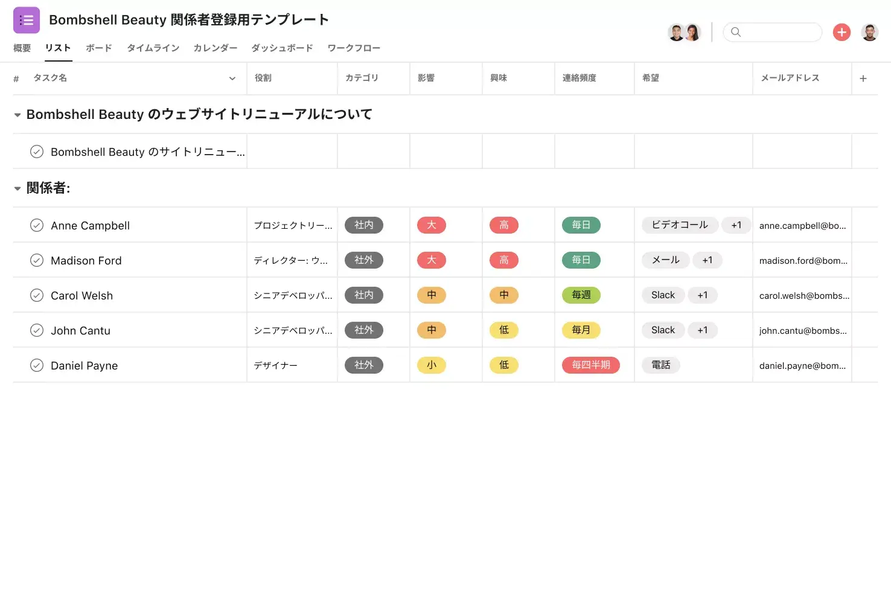Open the カレンダー tab
891x594 pixels.
216,48
